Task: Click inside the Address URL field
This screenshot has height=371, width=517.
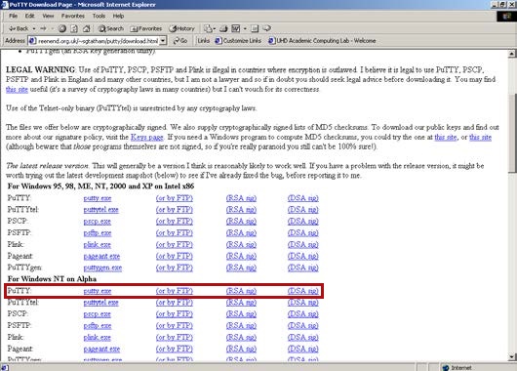Action: pyautogui.click(x=99, y=41)
